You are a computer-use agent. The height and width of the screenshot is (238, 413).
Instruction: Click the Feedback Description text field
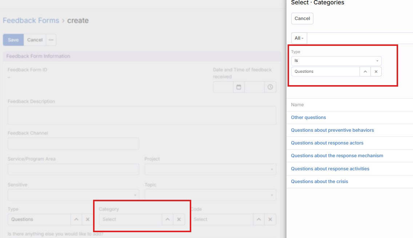point(142,115)
